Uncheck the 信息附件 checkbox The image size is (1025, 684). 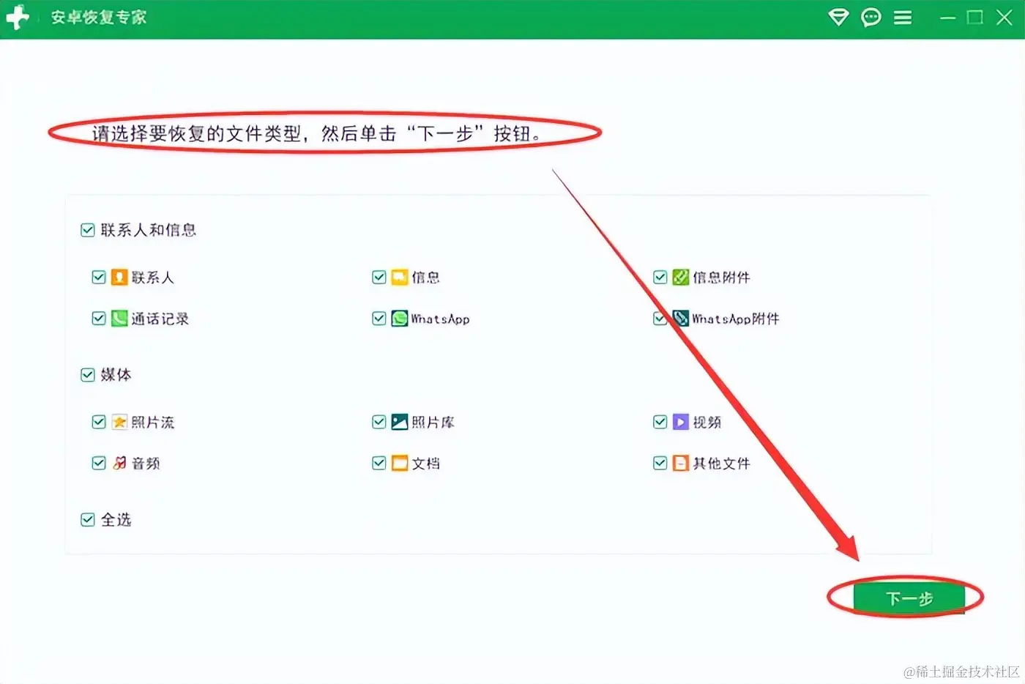click(x=660, y=277)
